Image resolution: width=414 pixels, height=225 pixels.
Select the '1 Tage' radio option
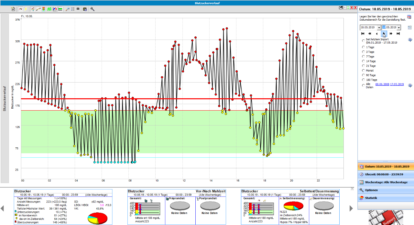364,47
